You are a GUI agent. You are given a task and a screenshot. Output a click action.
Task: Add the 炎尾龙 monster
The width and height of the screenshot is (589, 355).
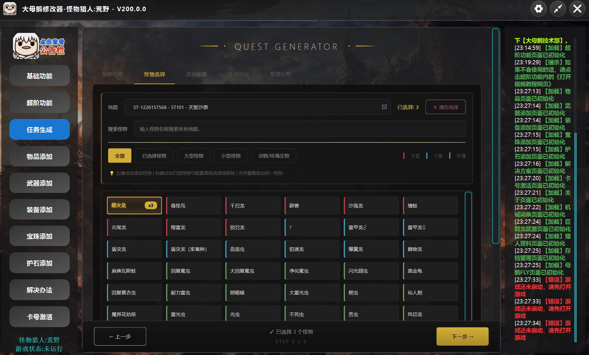pos(134,227)
